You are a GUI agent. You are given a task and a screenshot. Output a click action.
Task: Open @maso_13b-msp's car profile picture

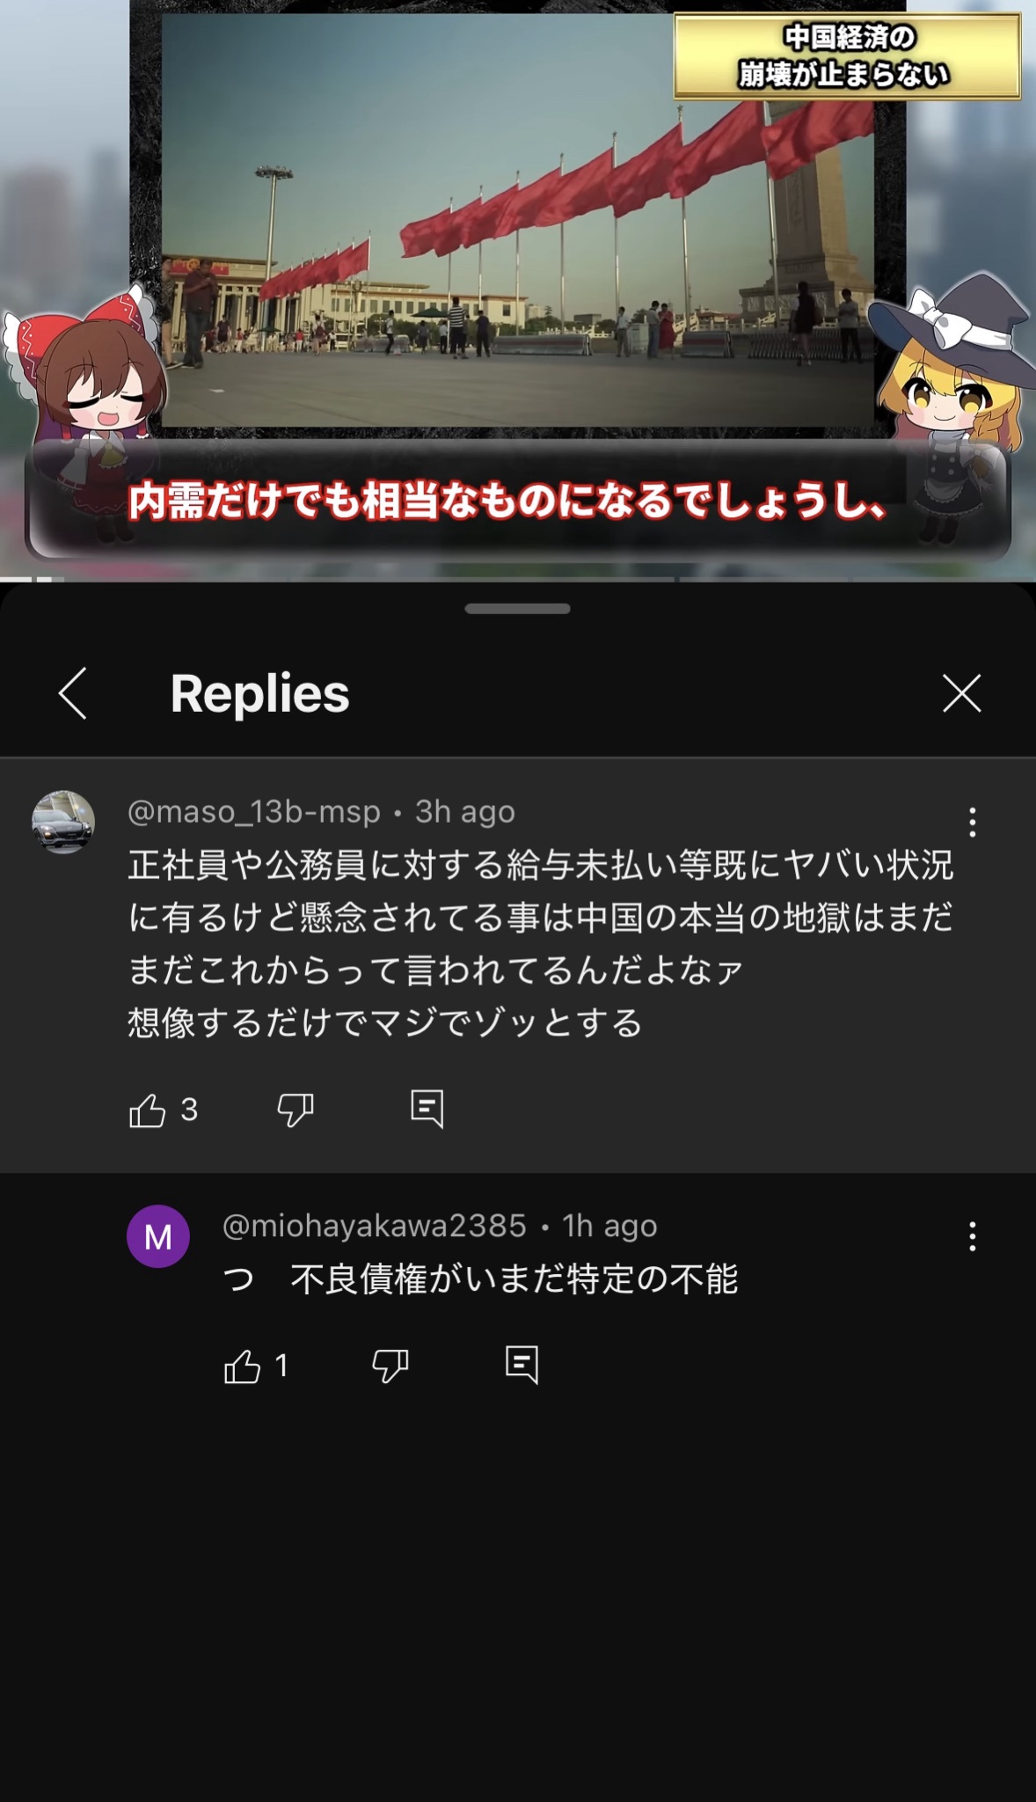pyautogui.click(x=63, y=822)
